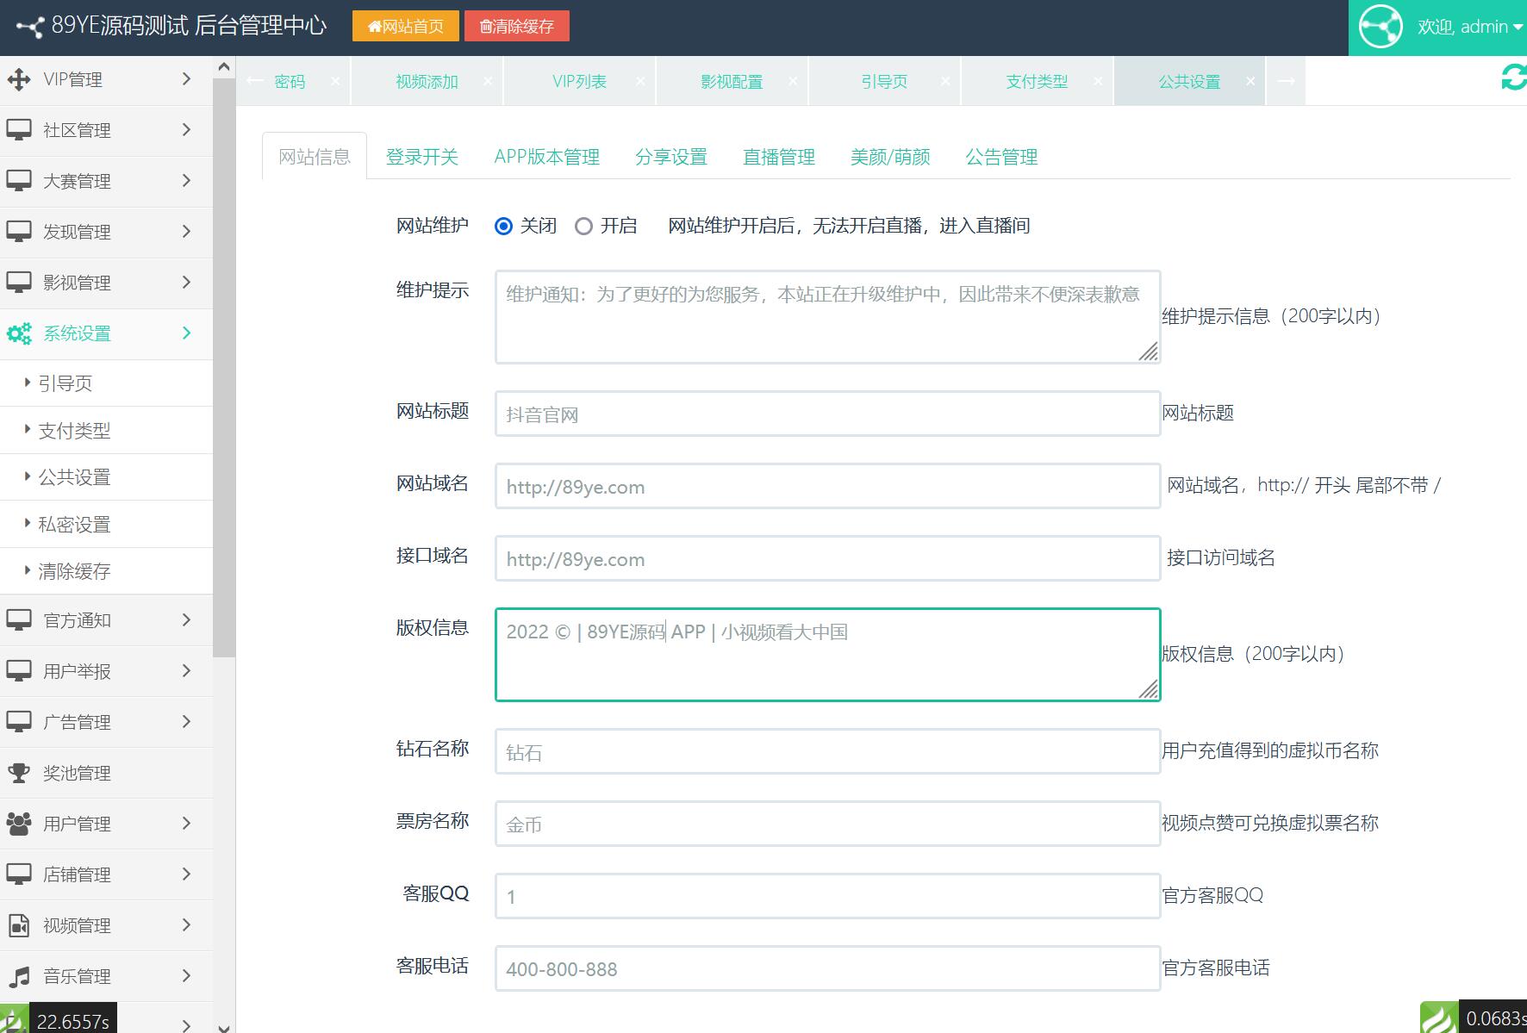The image size is (1527, 1033).
Task: Select 开启 radio for 网站维护
Action: [584, 227]
